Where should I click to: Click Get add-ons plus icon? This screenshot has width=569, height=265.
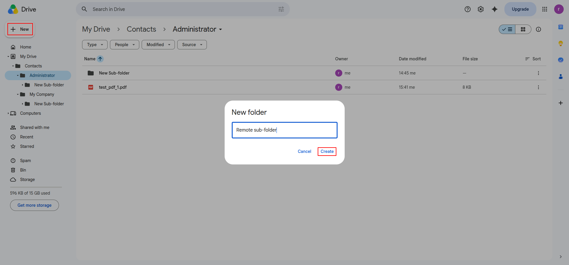pos(561,103)
